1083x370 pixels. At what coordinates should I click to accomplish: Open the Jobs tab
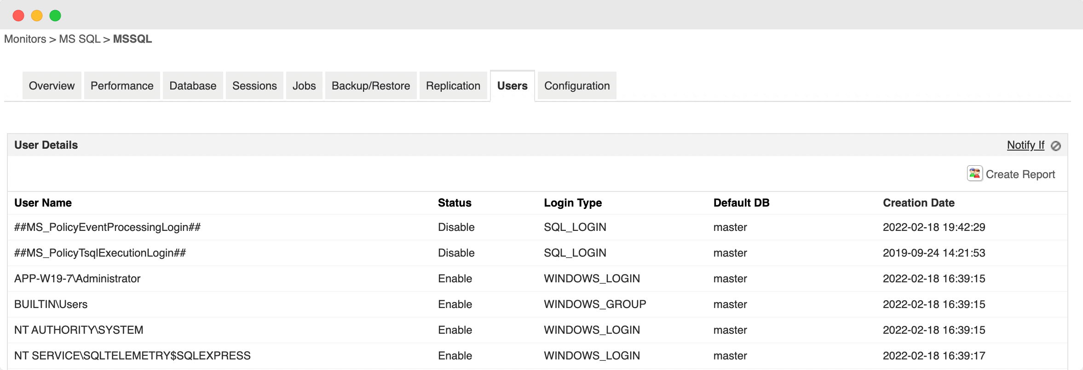pos(304,86)
